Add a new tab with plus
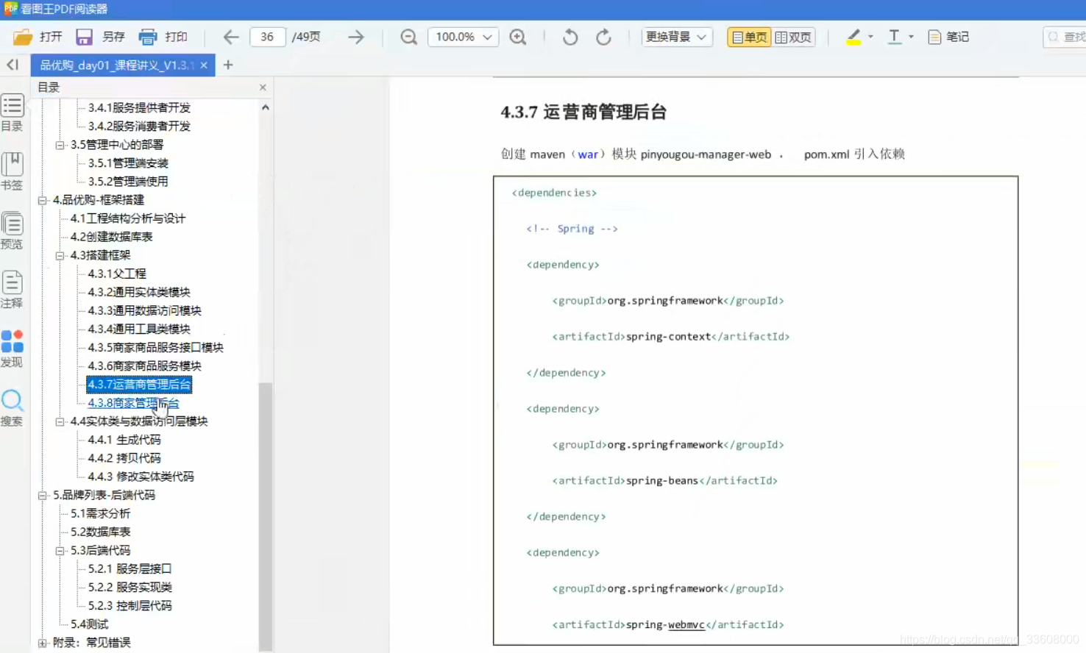1086x653 pixels. [228, 65]
